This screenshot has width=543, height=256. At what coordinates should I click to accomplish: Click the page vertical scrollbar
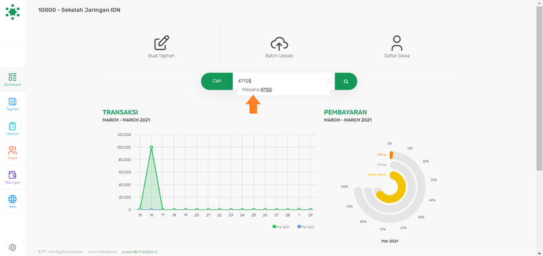point(540,88)
